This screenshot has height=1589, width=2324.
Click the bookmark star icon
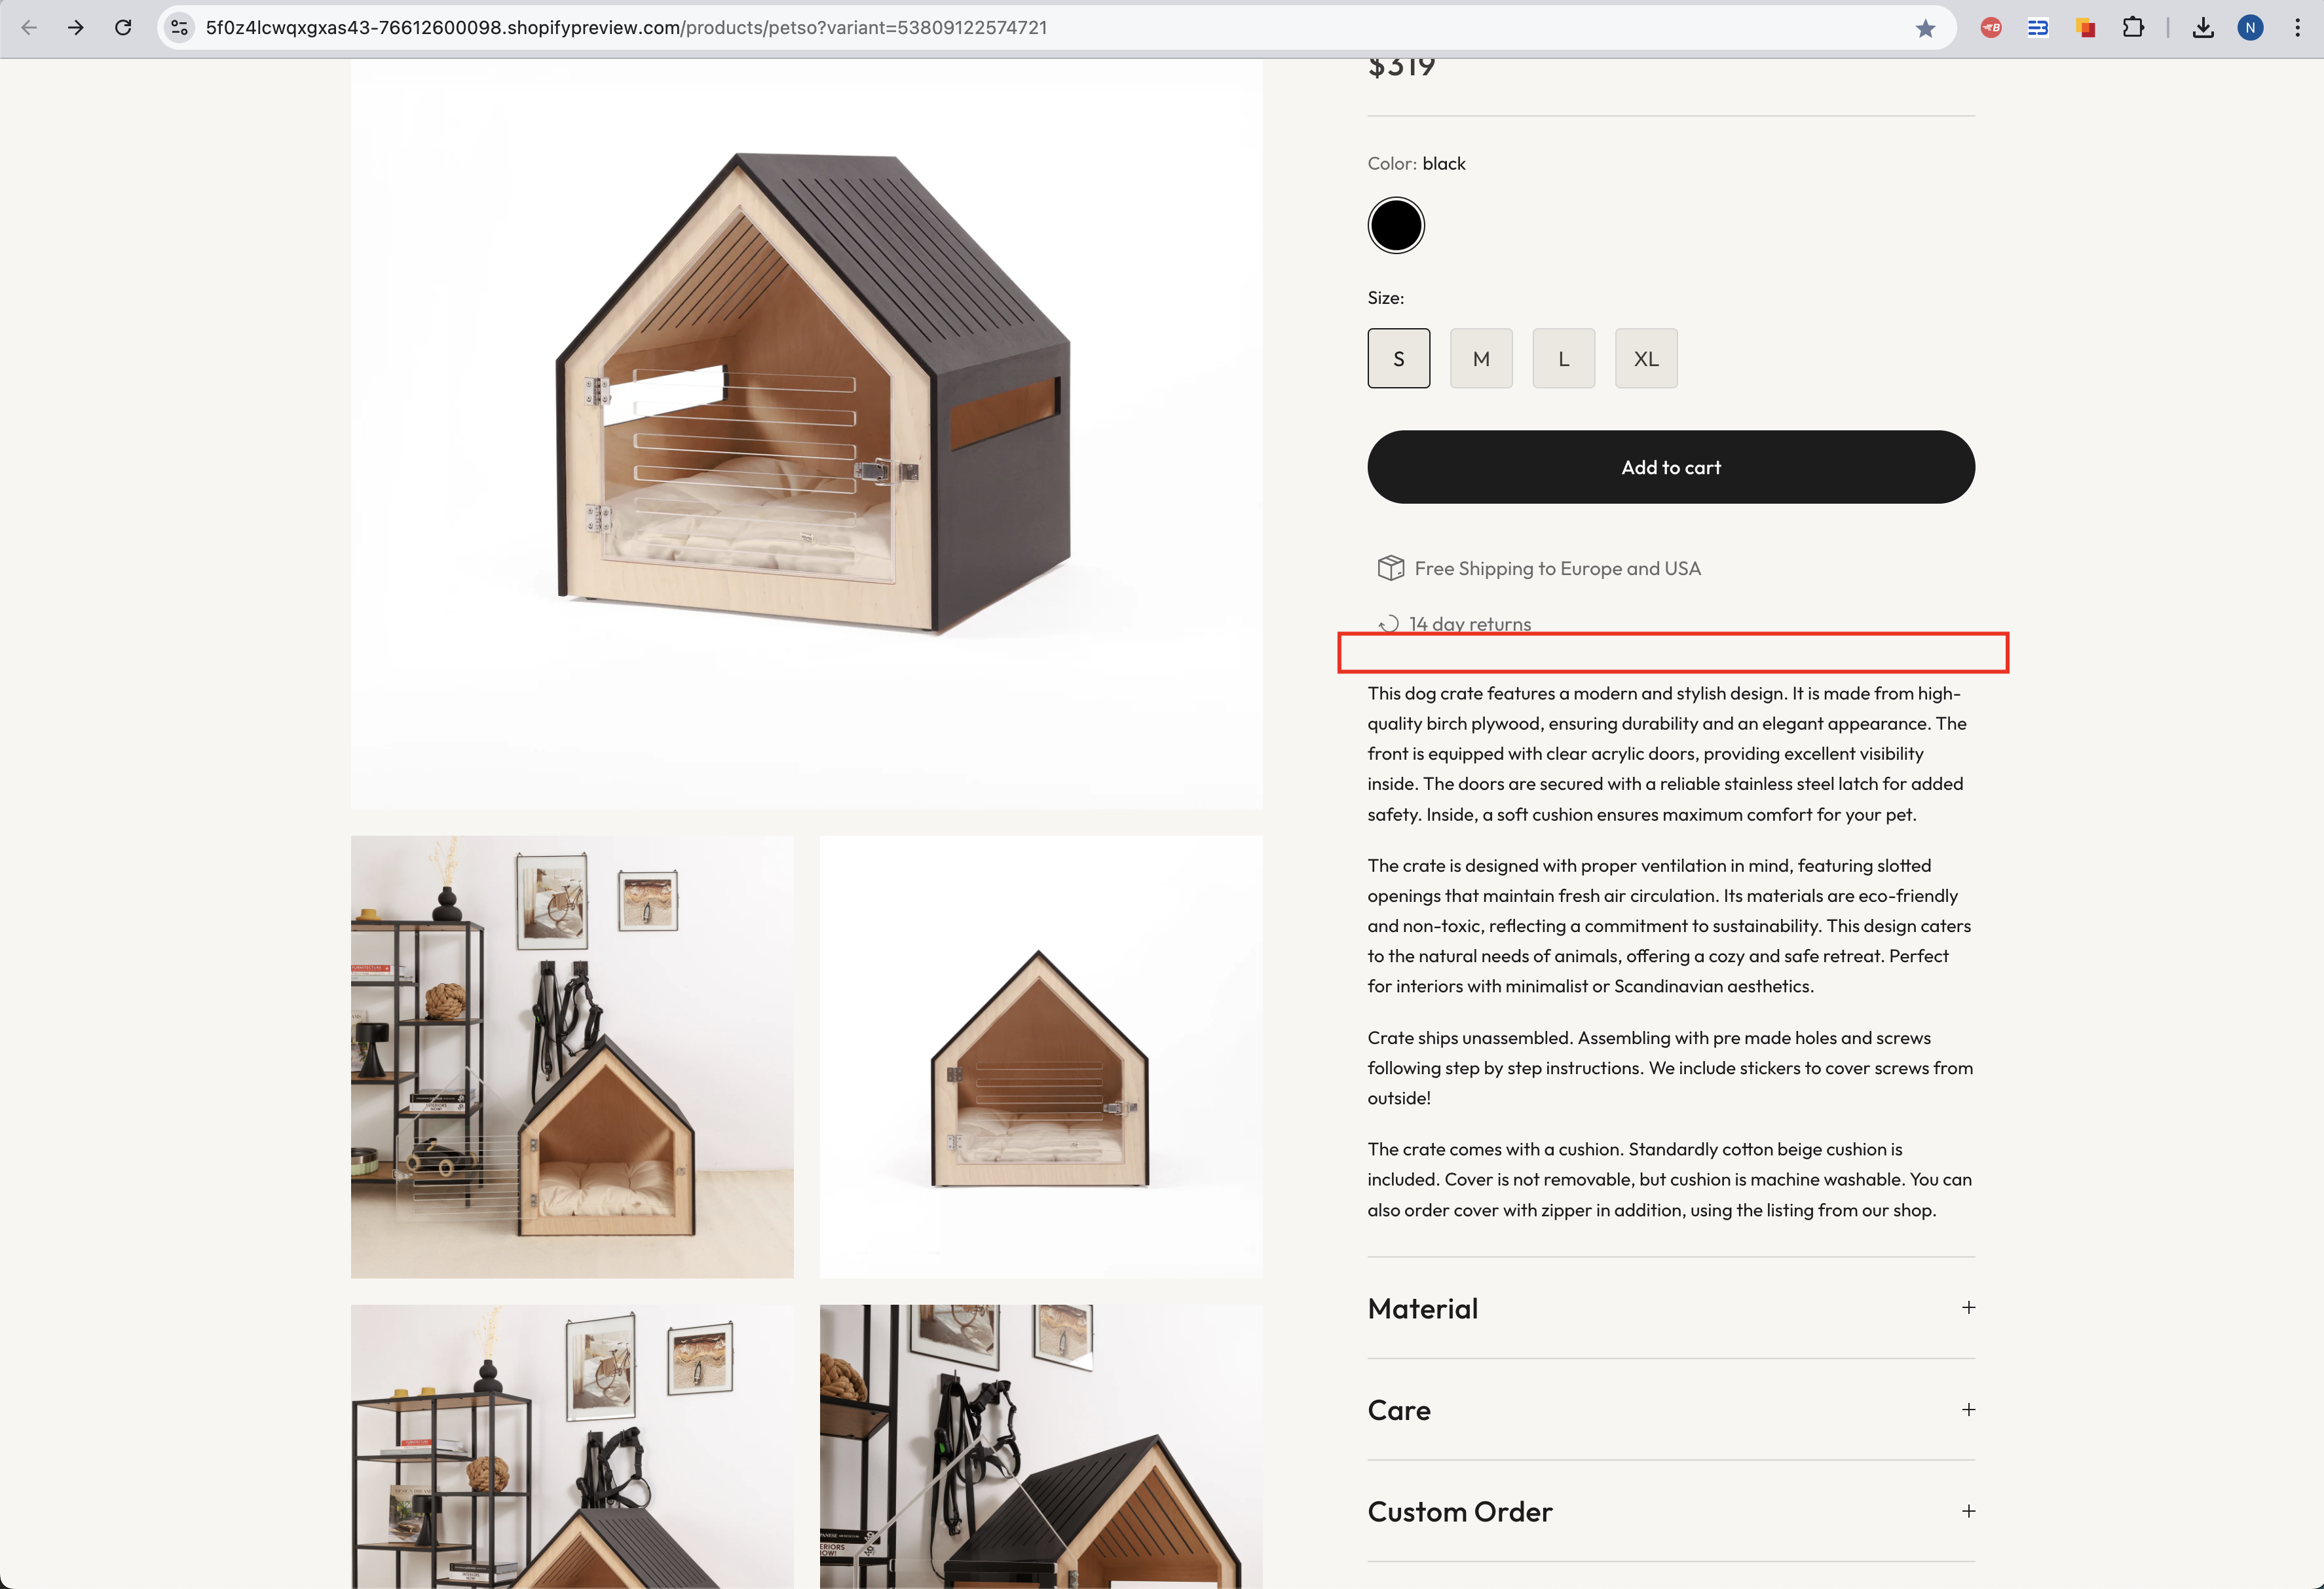pos(1925,28)
